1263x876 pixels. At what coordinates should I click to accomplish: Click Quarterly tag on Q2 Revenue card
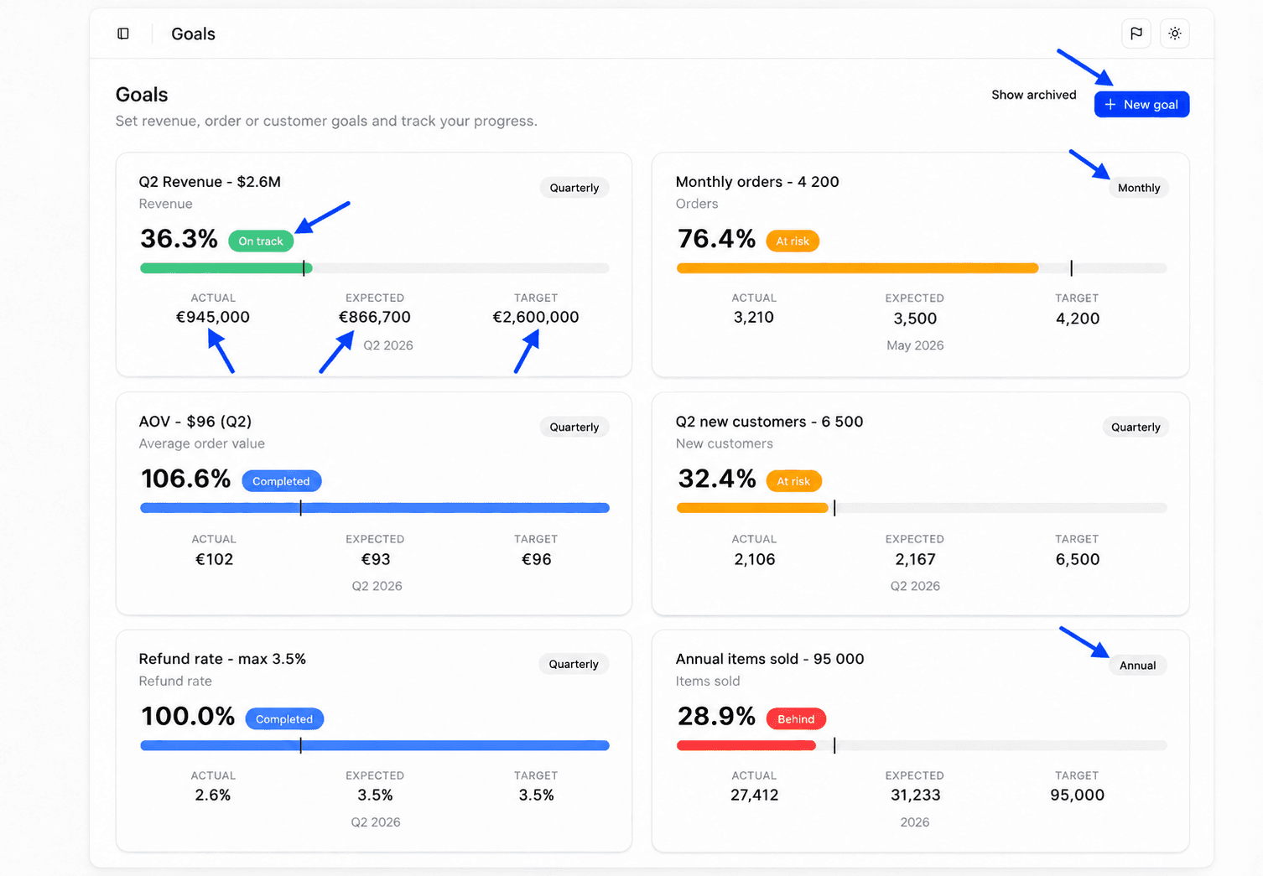(x=574, y=188)
